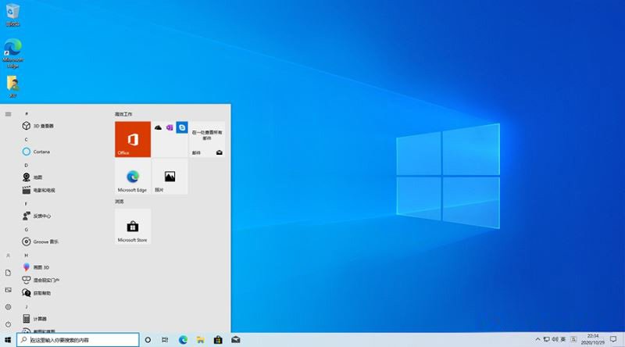Open Task View from the taskbar
Viewport: 625px width, 347px height.
(165, 340)
